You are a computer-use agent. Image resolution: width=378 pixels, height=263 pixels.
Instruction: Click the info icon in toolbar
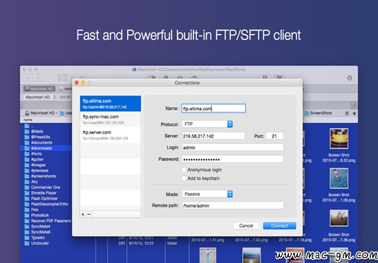coord(349,78)
